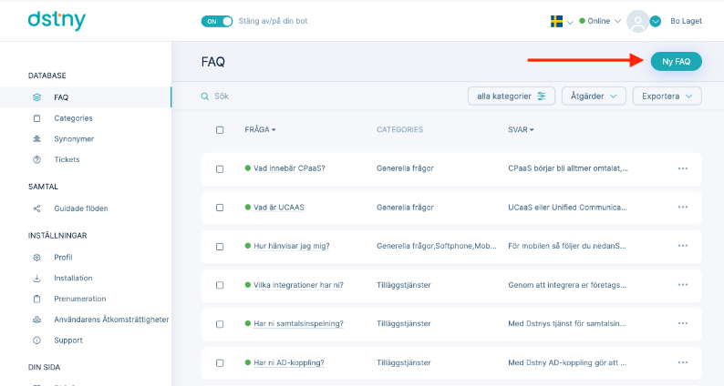Open the Hur hänvisar jag mig? question link
The image size is (724, 386).
pos(292,247)
